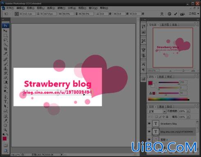Switch to warp mode in options bar

tap(162, 14)
